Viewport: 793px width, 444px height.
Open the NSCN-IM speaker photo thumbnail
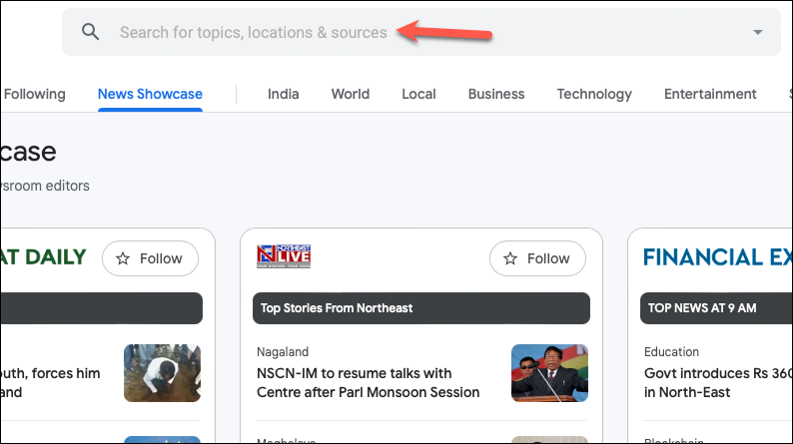[x=549, y=373]
